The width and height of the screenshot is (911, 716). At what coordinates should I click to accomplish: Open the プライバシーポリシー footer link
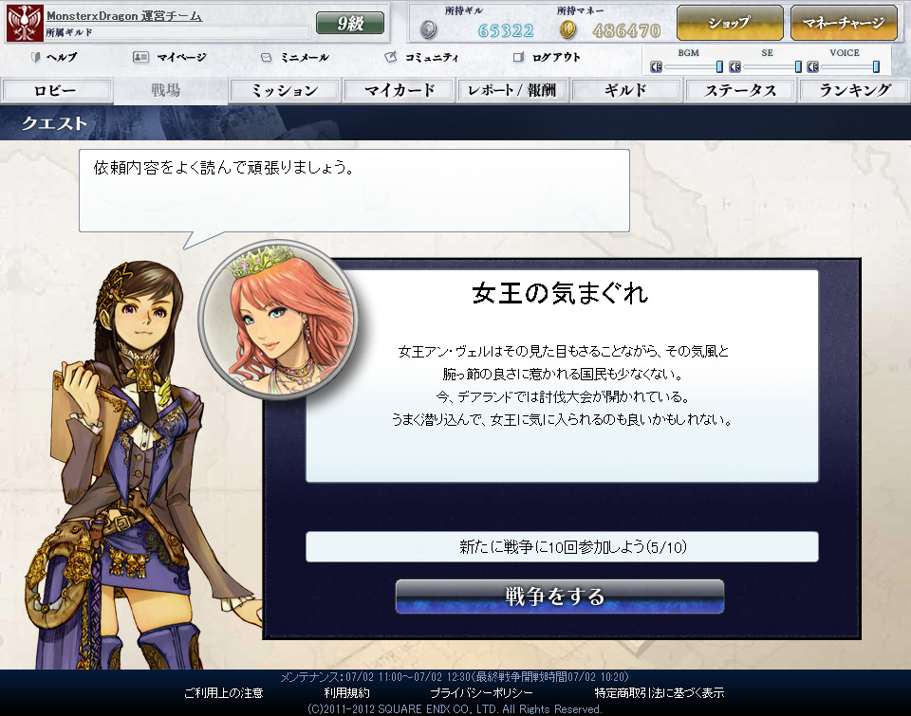point(488,693)
